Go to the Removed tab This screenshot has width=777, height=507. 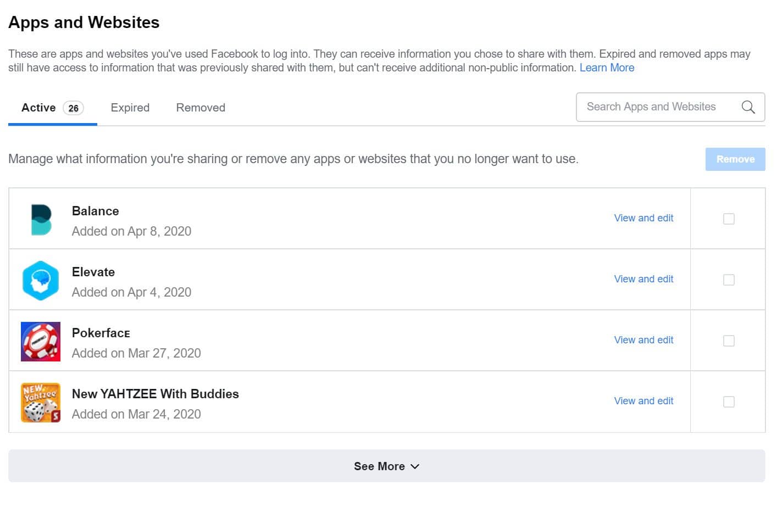[201, 108]
